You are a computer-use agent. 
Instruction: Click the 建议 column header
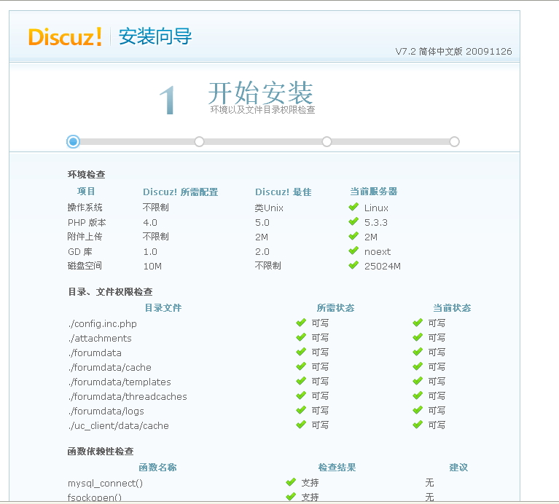coord(458,468)
